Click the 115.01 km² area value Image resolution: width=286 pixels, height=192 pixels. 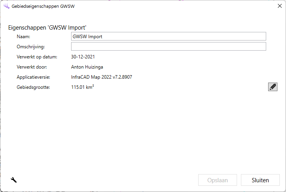tap(82, 87)
